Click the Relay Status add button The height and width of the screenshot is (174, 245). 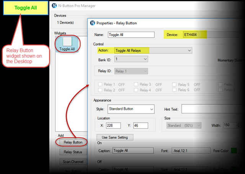pos(73,152)
